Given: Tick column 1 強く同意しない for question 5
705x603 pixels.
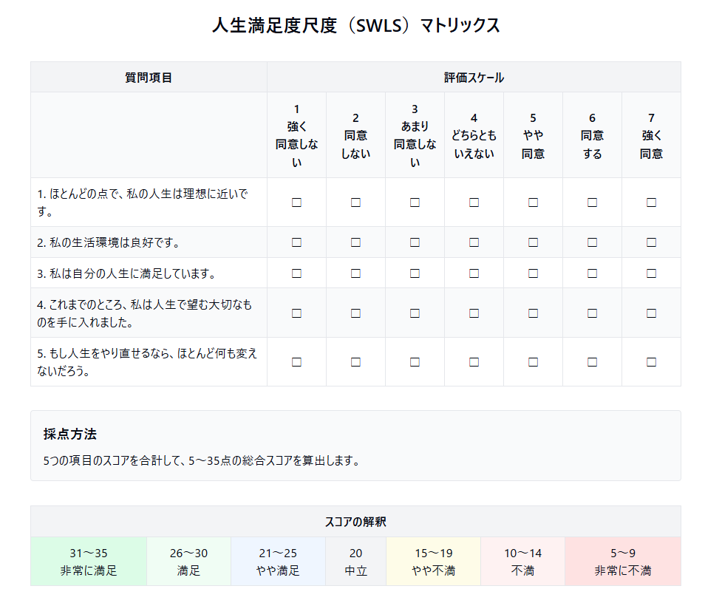Looking at the screenshot, I should coord(296,362).
